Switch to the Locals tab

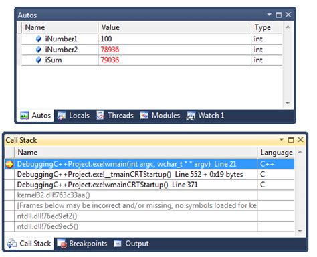click(74, 116)
